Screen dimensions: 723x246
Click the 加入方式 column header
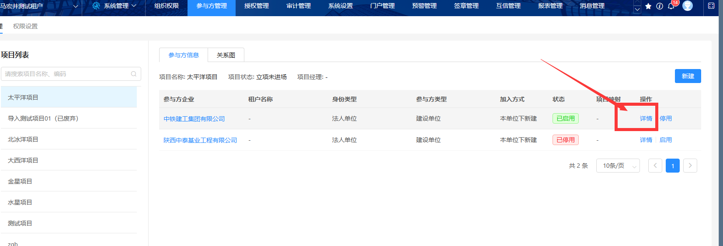point(512,99)
